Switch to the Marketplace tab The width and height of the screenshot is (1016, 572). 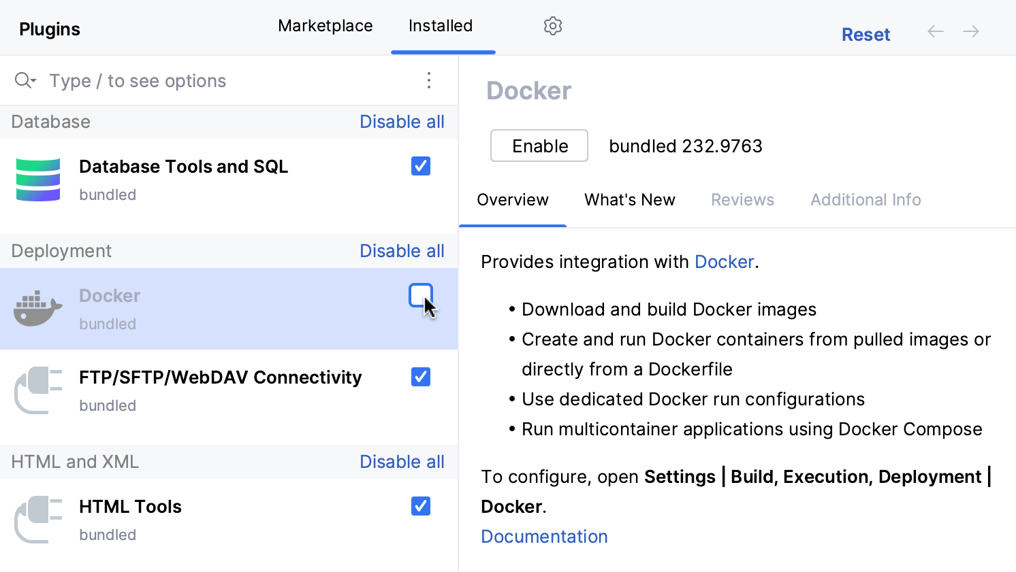pos(325,25)
